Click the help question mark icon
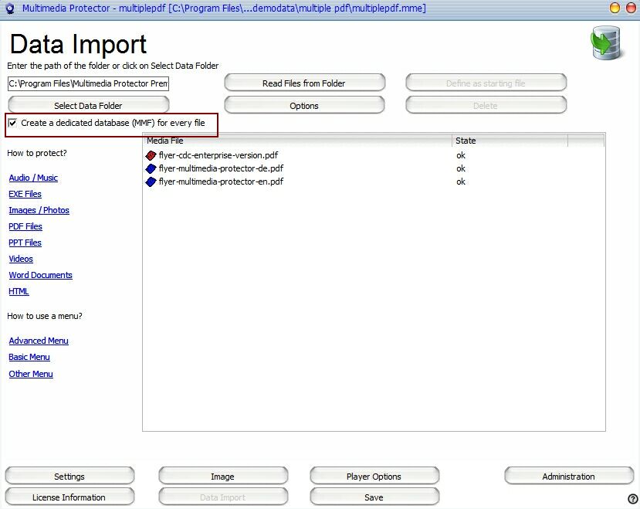The height and width of the screenshot is (509, 640). 633,499
